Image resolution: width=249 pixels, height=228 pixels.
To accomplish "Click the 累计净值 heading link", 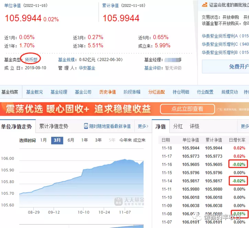I will click(x=110, y=5).
